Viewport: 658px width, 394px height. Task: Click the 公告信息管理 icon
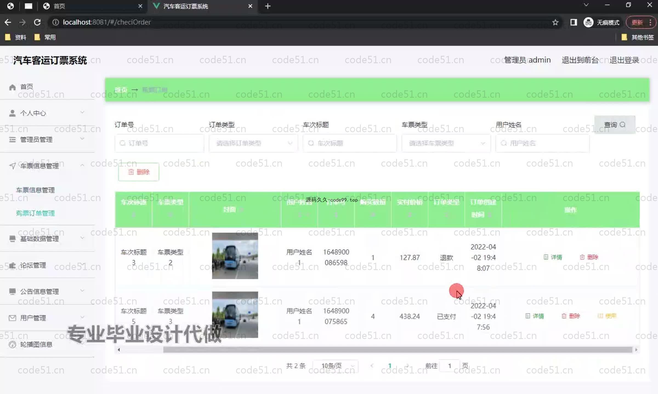(12, 291)
